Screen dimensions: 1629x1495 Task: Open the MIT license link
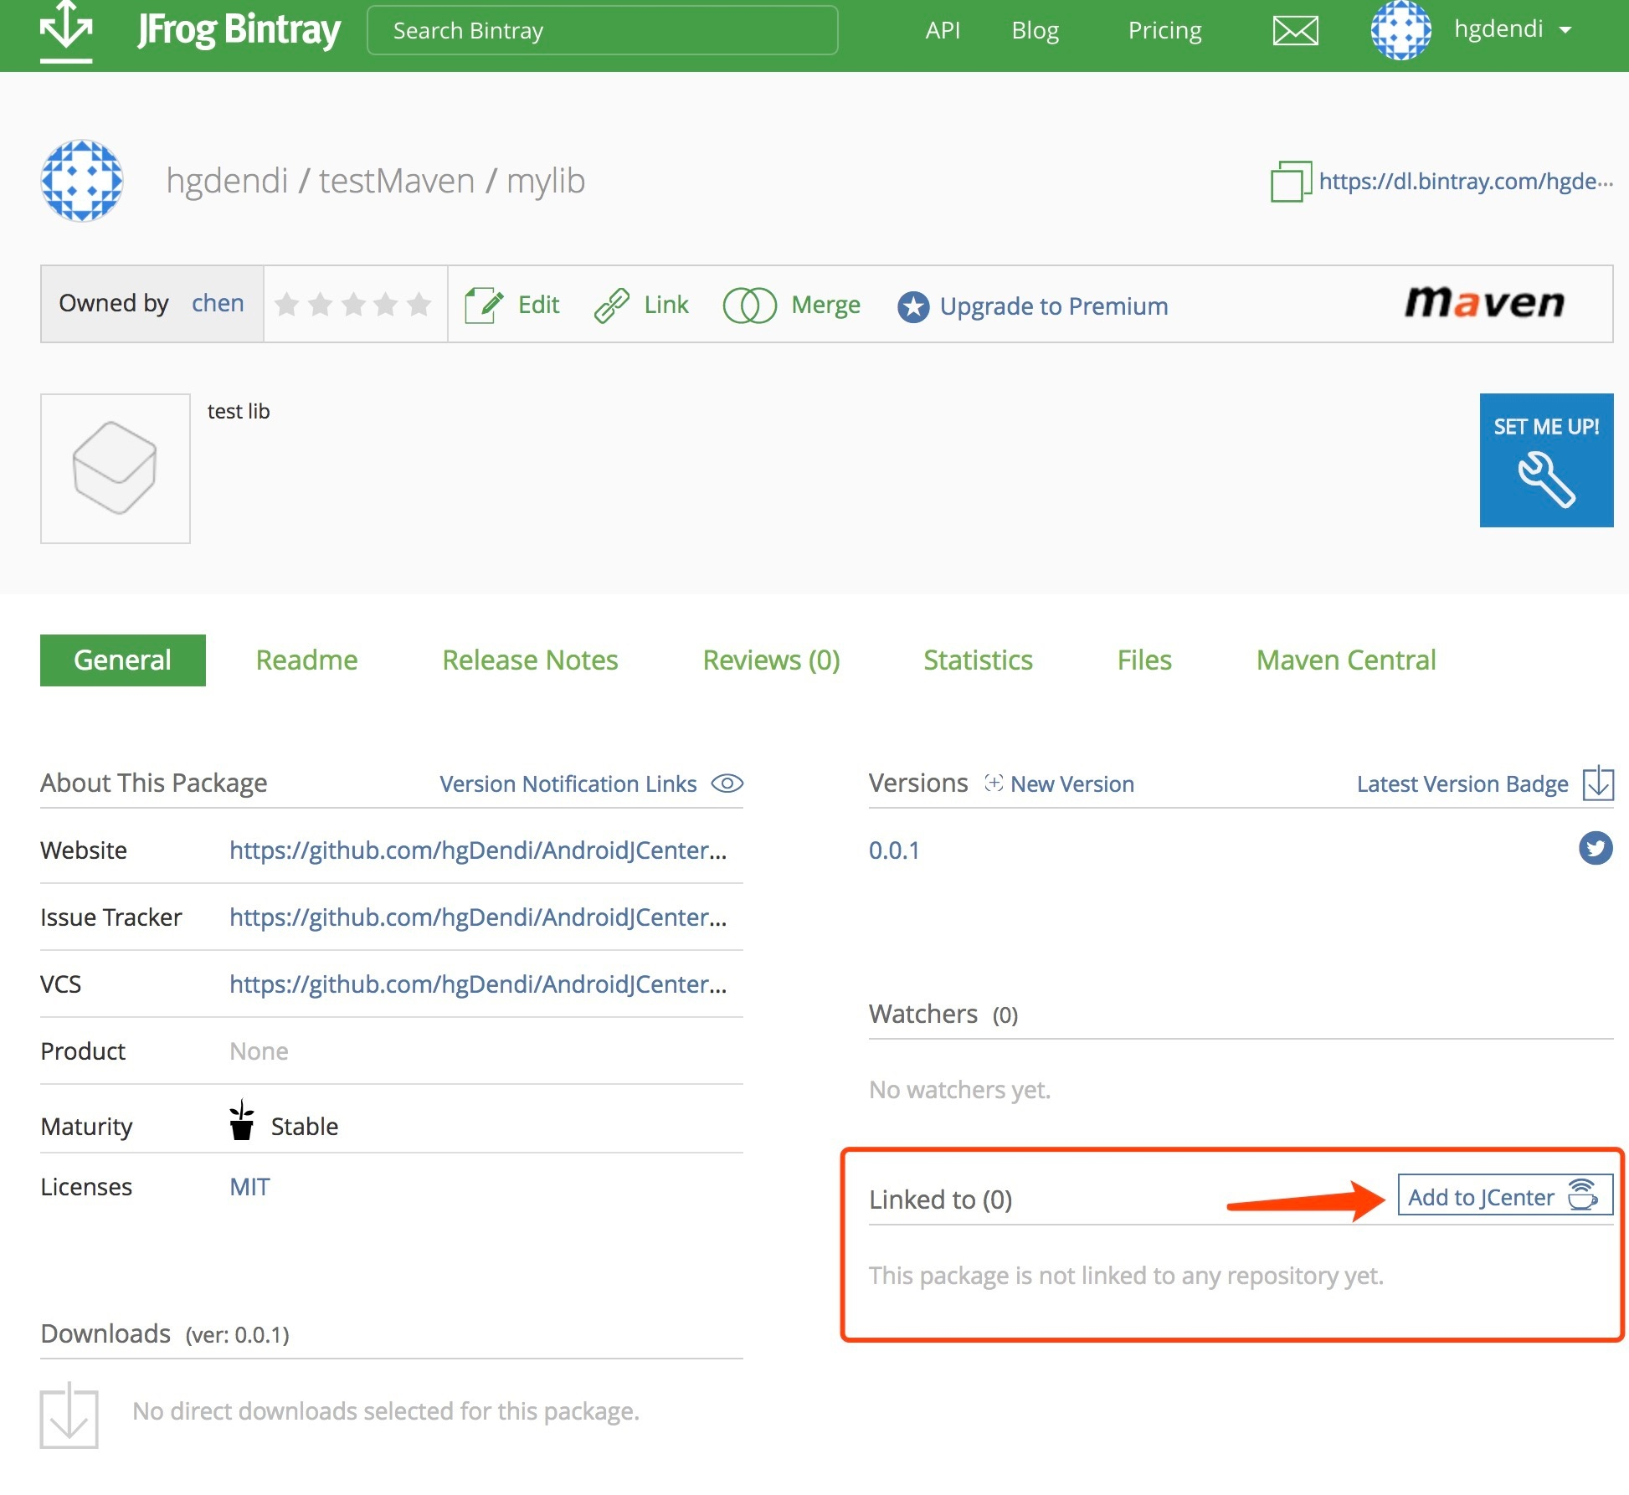(x=249, y=1187)
